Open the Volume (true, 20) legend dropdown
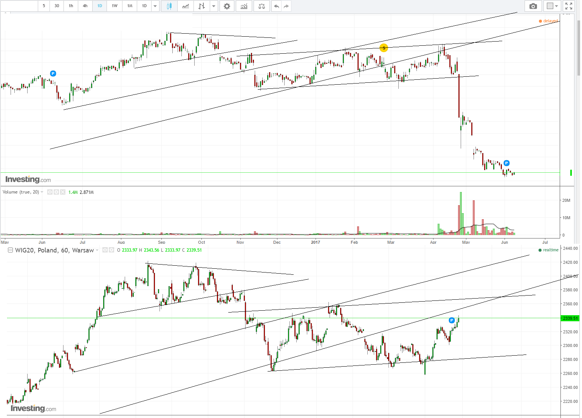The width and height of the screenshot is (582, 418). click(x=42, y=192)
